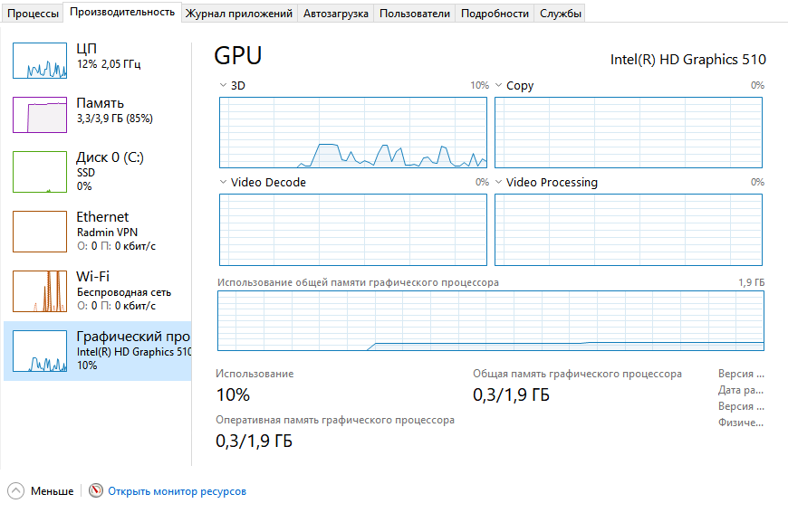
Task: Open Wi-Fi performance graph icon
Action: pos(40,290)
